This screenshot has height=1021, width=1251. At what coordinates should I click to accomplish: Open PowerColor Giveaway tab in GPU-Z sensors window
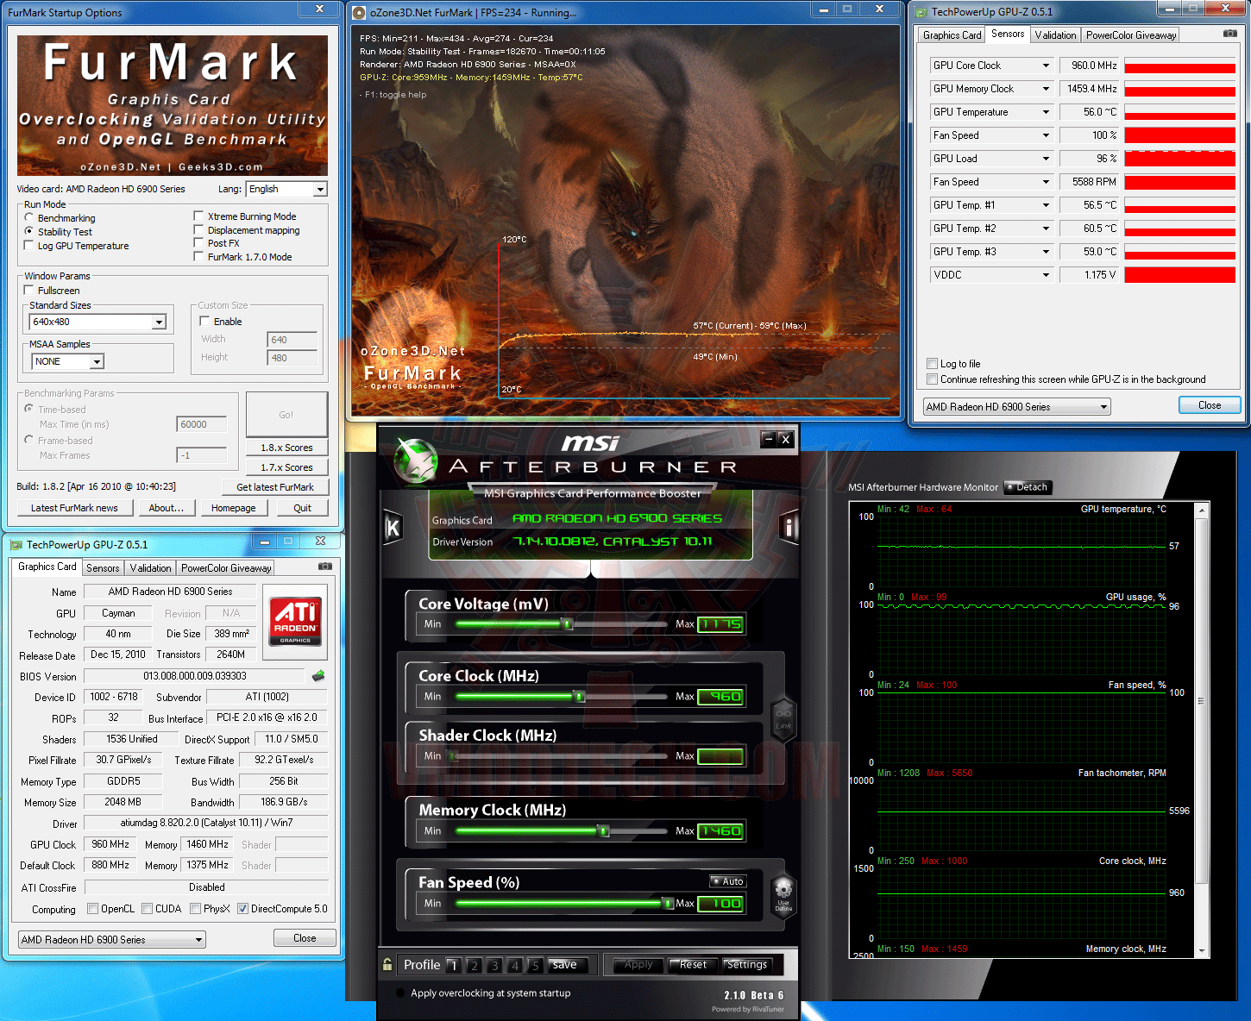tap(1130, 35)
